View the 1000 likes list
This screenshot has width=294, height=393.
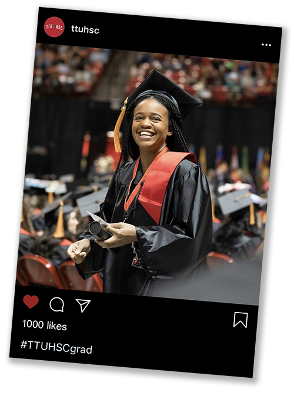[45, 325]
